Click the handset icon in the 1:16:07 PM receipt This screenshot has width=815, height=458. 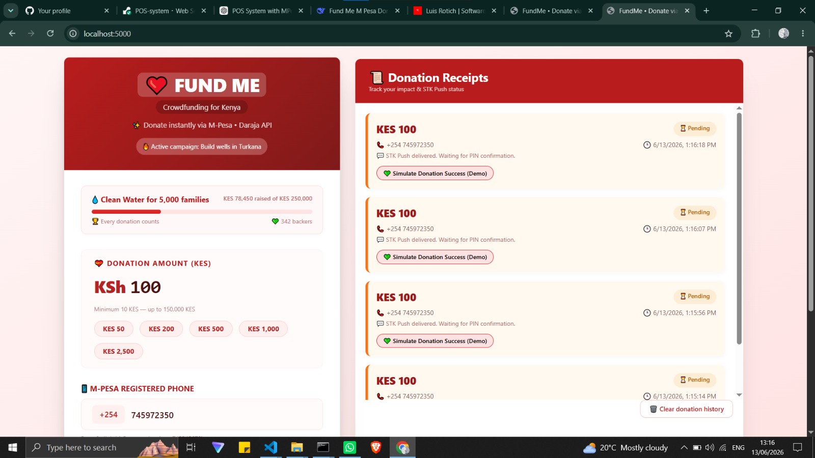380,229
